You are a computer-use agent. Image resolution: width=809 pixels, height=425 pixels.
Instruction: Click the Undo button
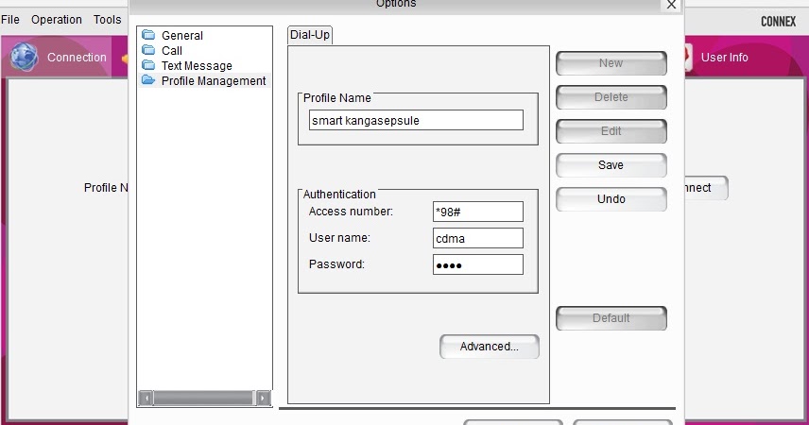click(x=611, y=199)
